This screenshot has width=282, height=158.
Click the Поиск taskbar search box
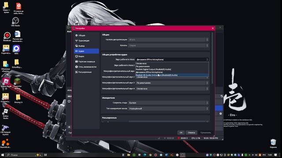coord(24,155)
